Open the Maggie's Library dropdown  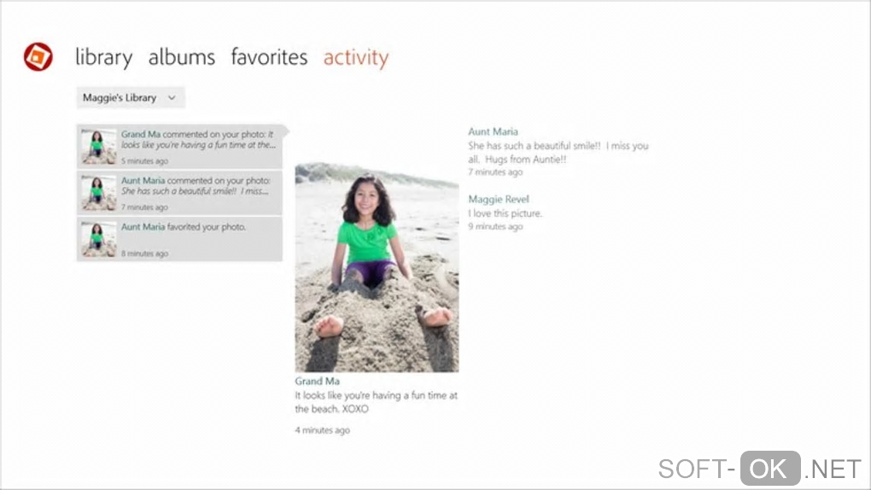(131, 98)
